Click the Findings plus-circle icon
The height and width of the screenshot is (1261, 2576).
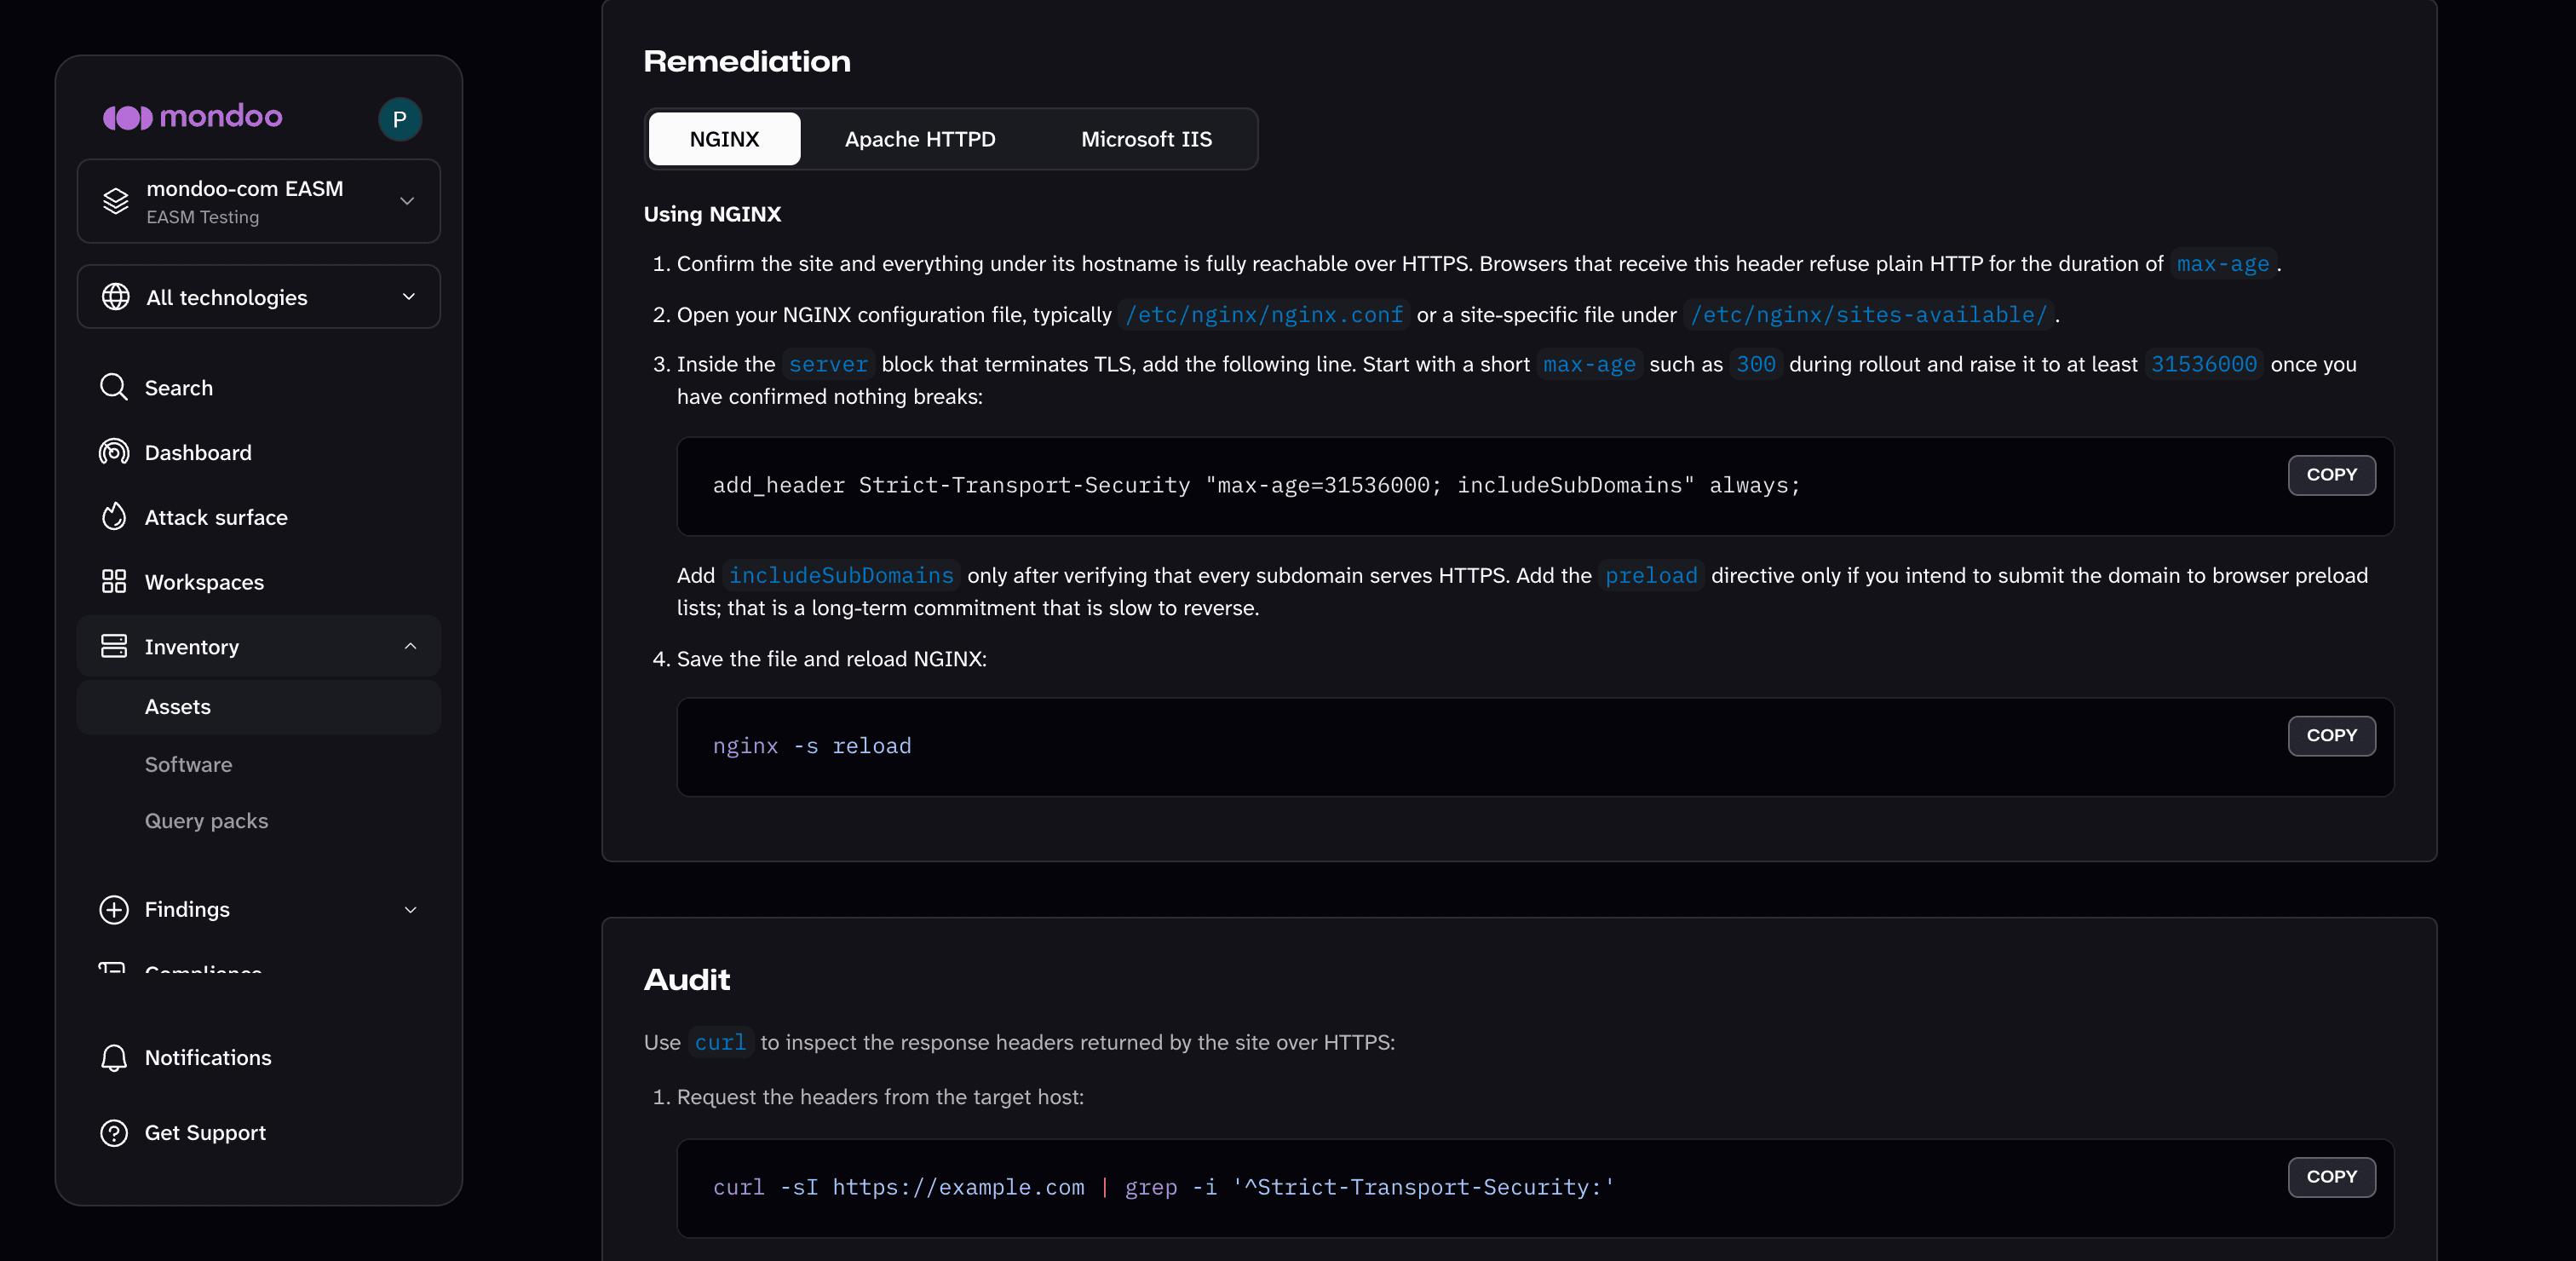[x=114, y=909]
